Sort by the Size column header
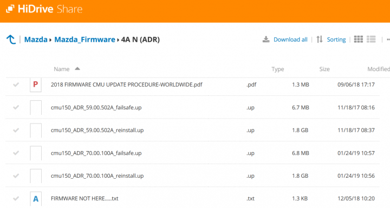 (x=324, y=69)
